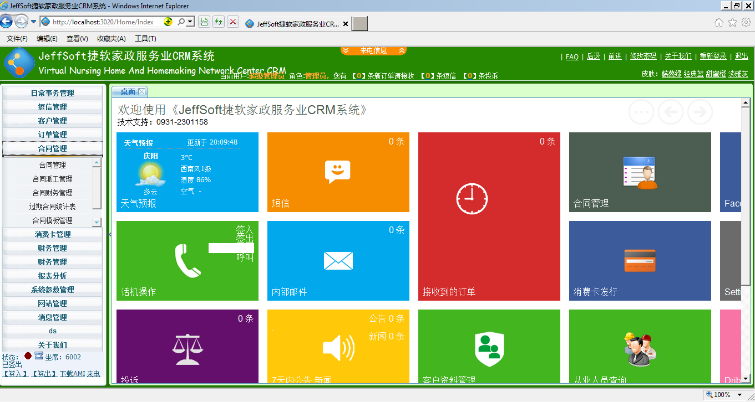This screenshot has width=755, height=402.
Task: Open the 收藏夹(A) menu
Action: point(112,39)
